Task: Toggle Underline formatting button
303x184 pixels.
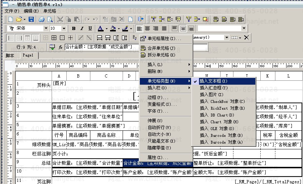Action: point(90,28)
